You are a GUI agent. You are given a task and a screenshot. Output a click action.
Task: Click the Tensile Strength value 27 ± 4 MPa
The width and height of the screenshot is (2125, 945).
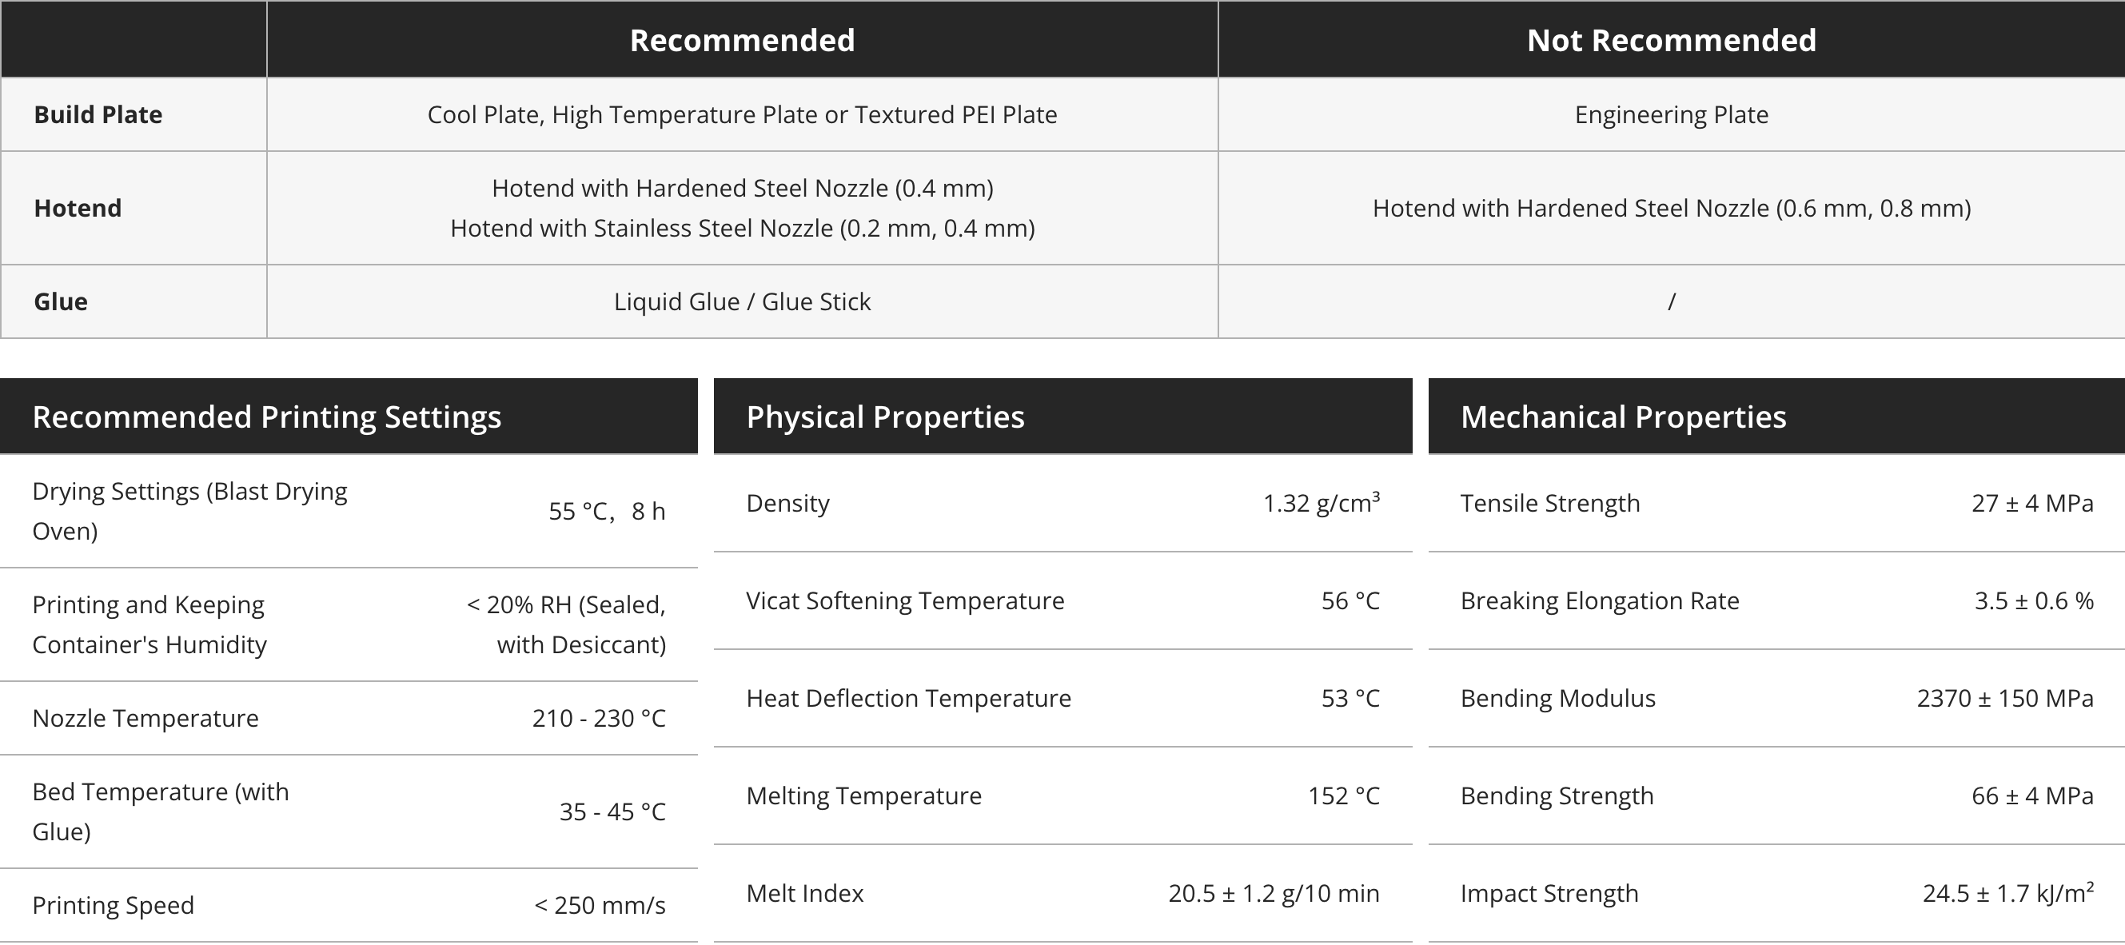(x=2032, y=503)
